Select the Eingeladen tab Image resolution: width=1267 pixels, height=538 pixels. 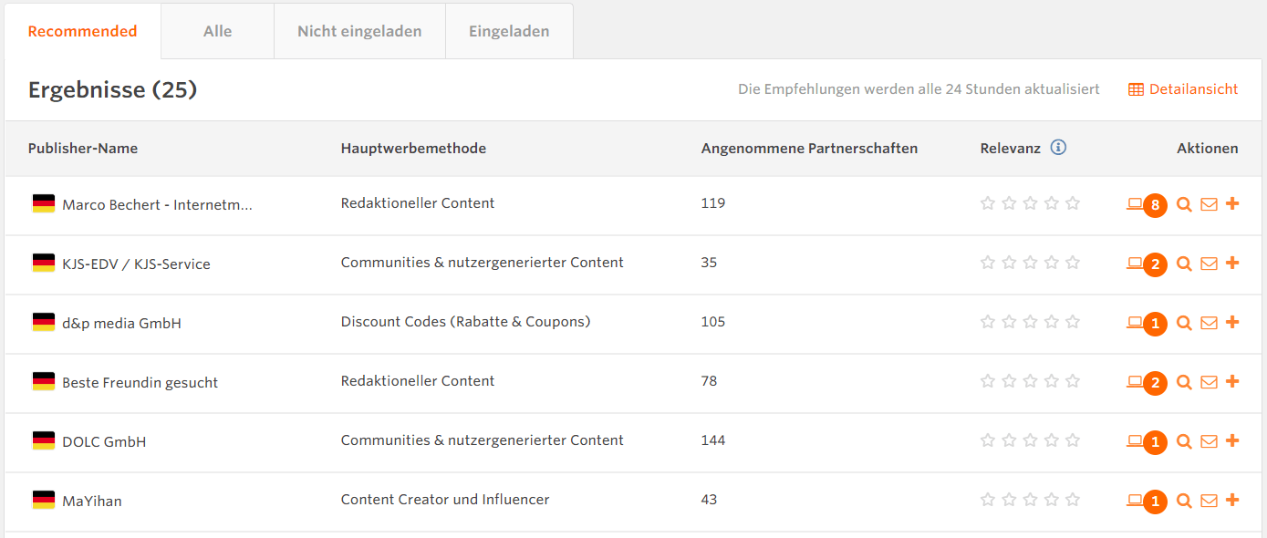coord(509,32)
